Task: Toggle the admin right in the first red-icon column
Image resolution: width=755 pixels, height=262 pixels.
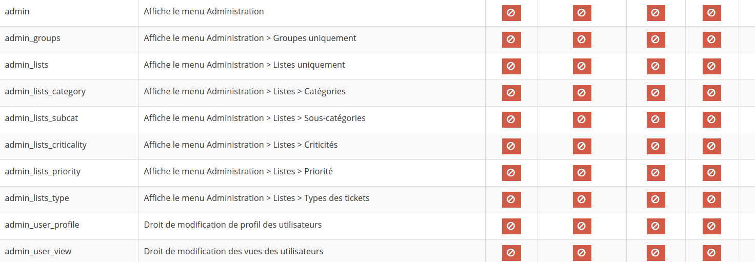Action: click(511, 13)
